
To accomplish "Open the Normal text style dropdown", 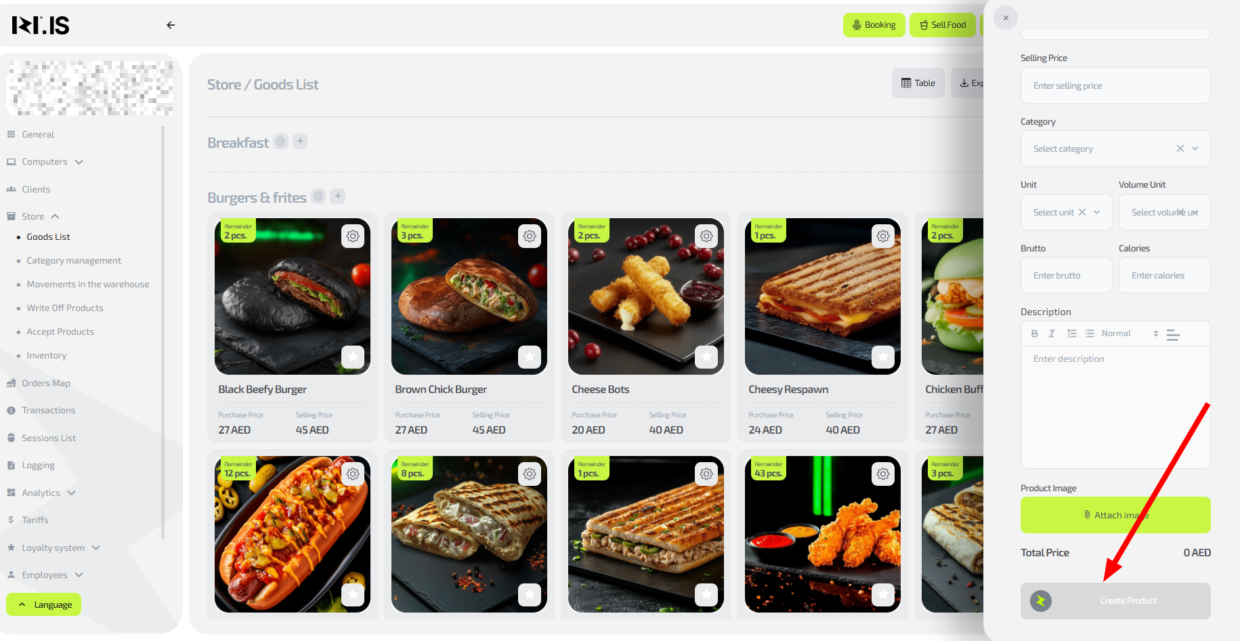I will point(1129,333).
